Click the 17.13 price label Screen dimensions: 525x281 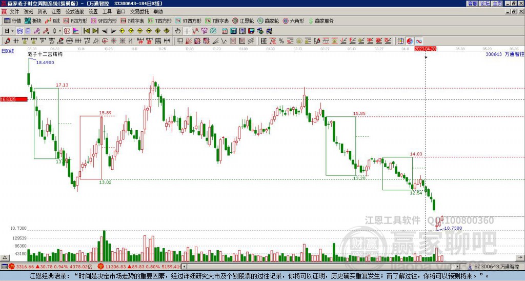pyautogui.click(x=62, y=85)
